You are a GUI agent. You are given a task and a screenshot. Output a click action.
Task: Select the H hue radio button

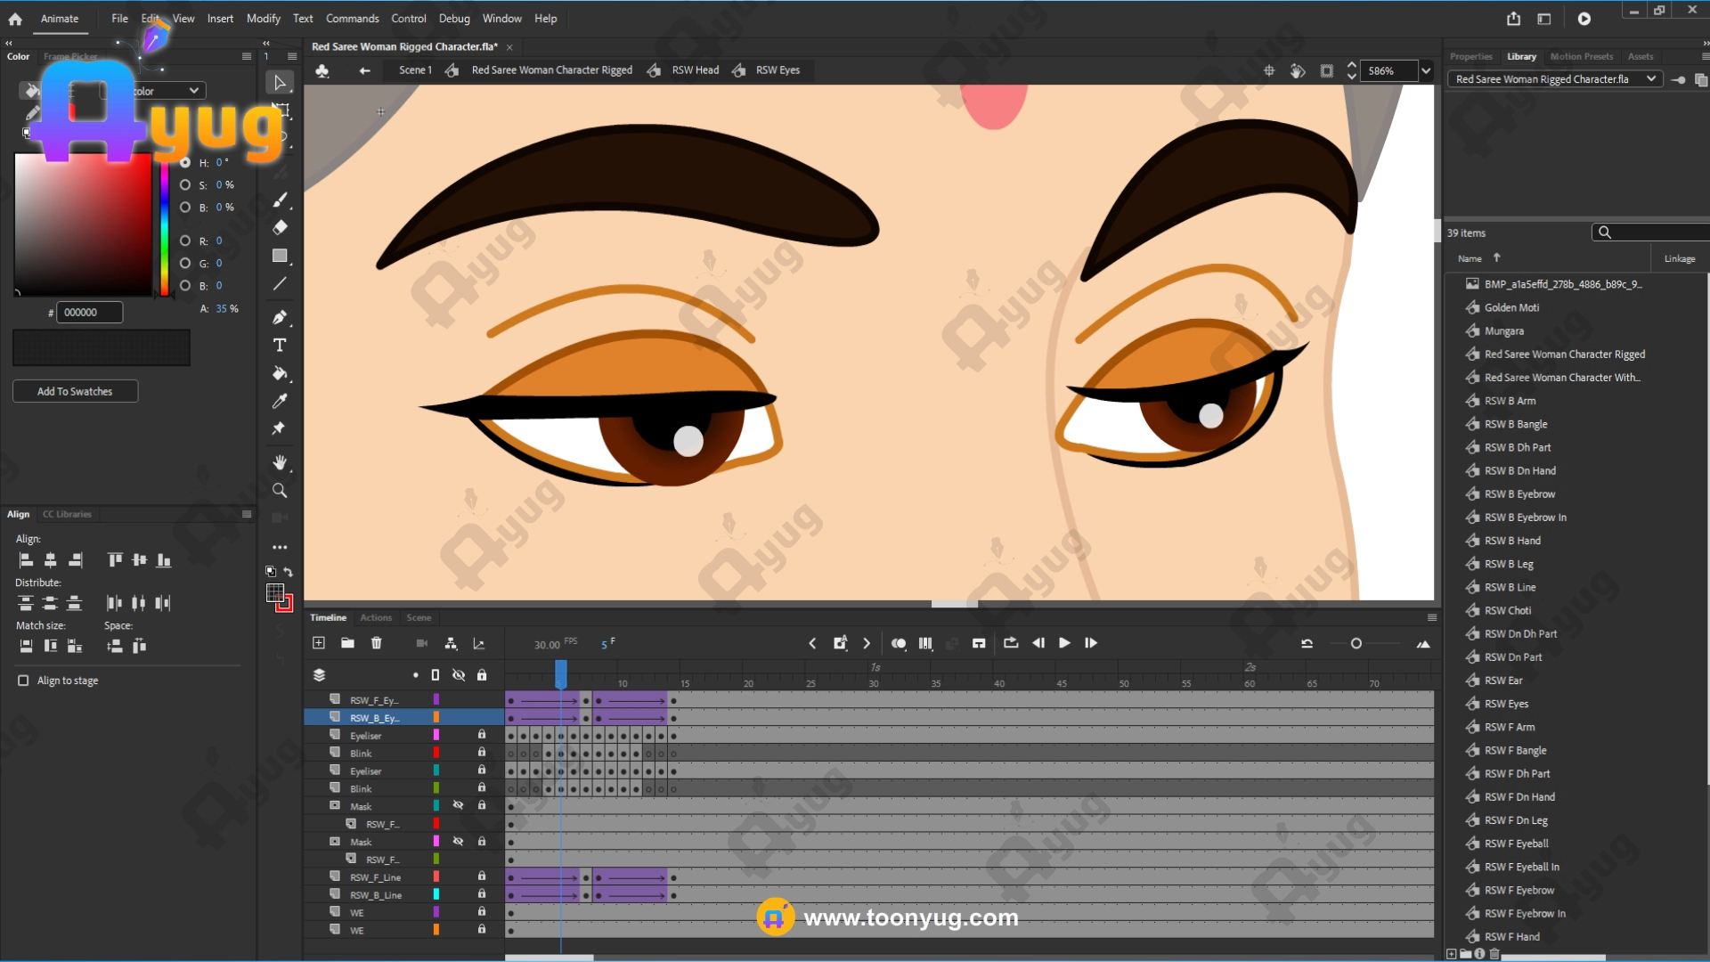pyautogui.click(x=185, y=162)
